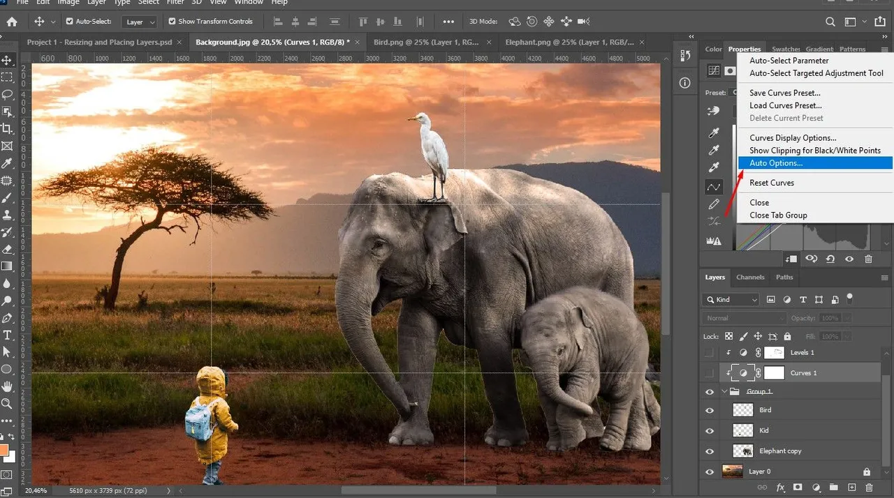This screenshot has width=894, height=498.
Task: Choose Close Tab Group
Action: tap(778, 216)
